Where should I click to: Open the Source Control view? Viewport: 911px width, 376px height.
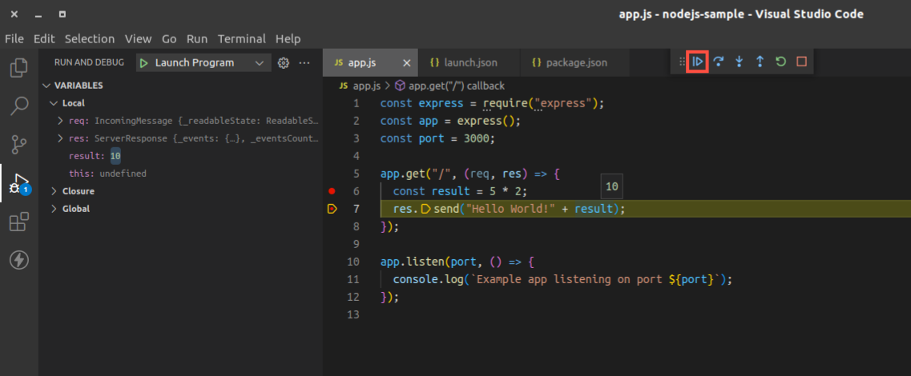[x=19, y=144]
